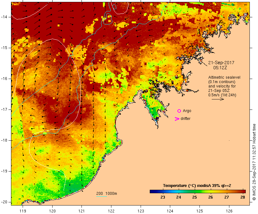This screenshot has height=214, width=258.
Task: Click the '05:12Z' time text
Action: tap(220, 68)
